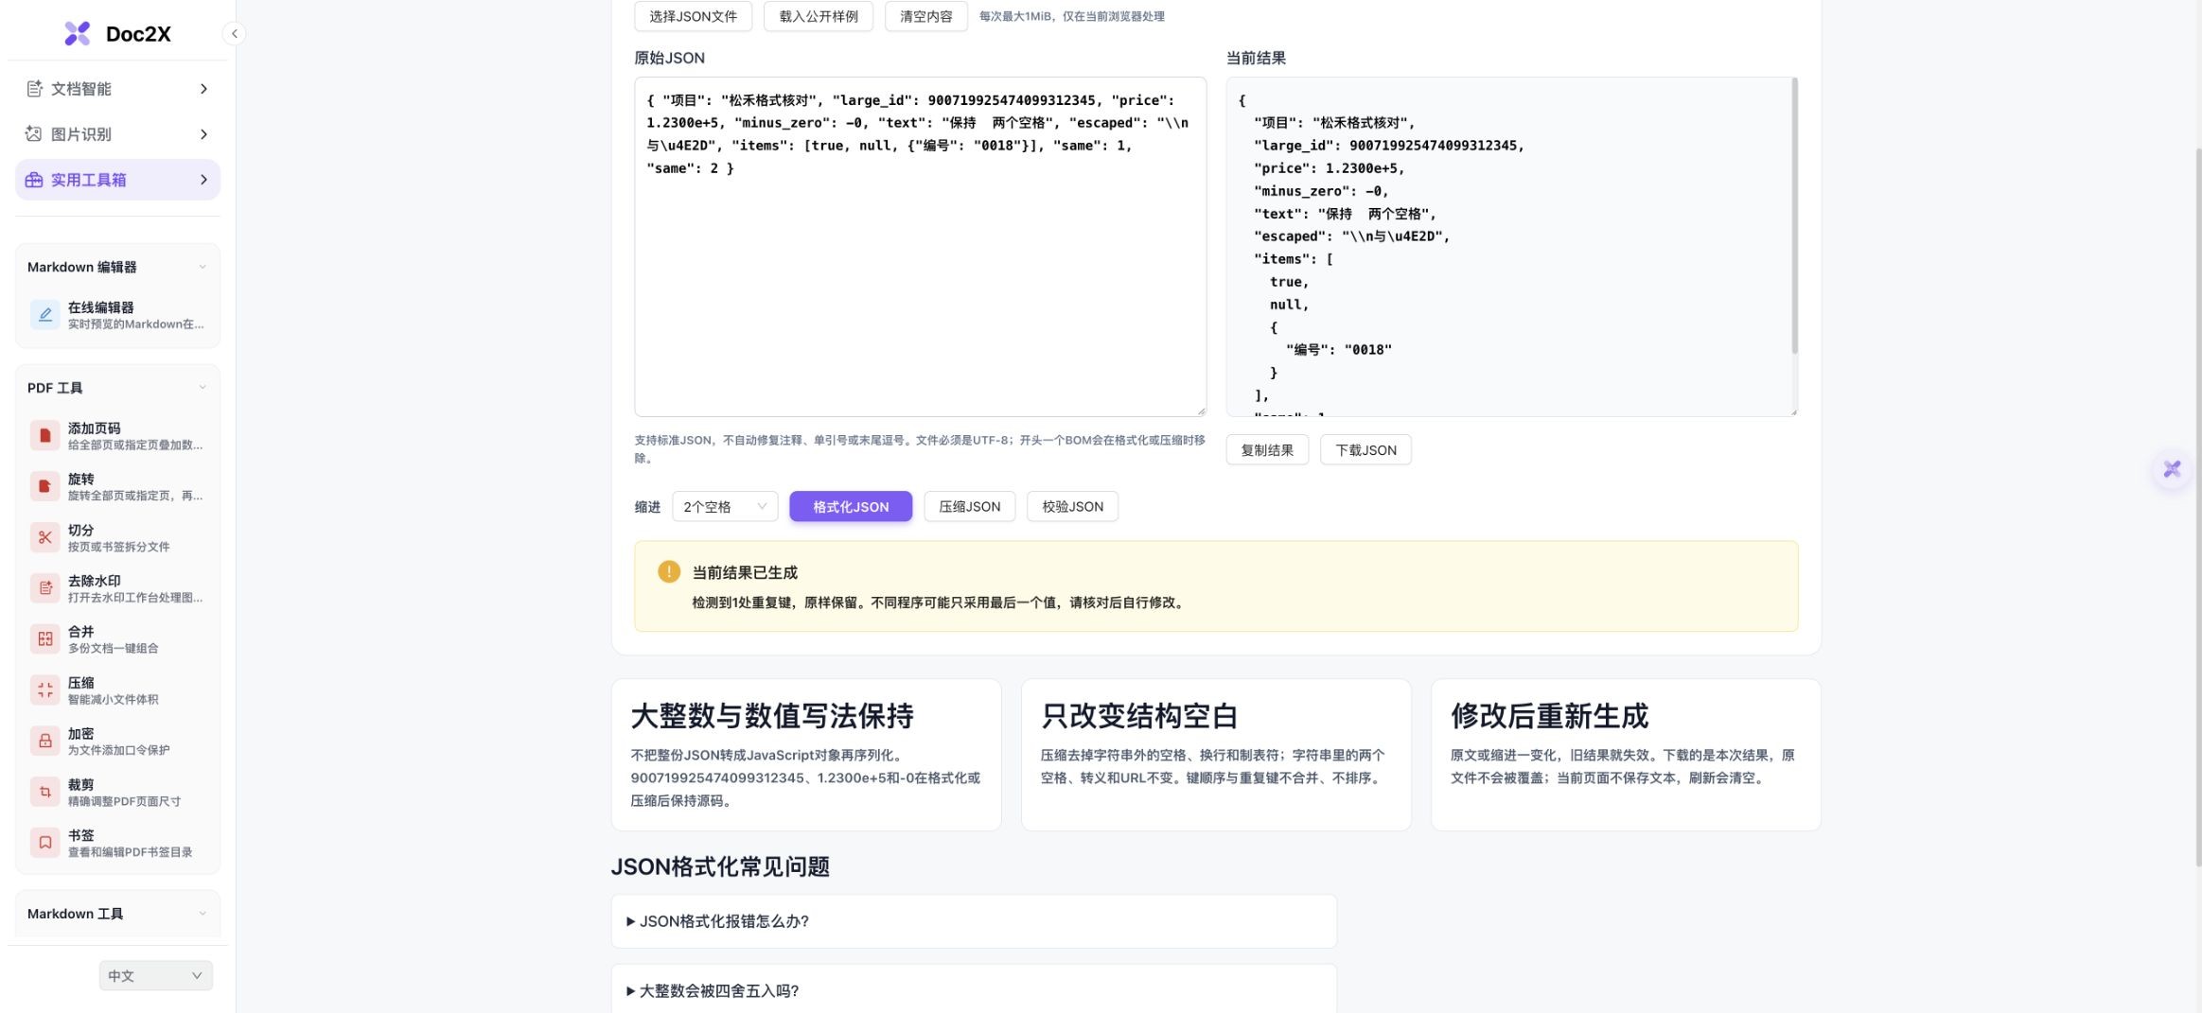Click the 压缩JSON button

point(969,507)
